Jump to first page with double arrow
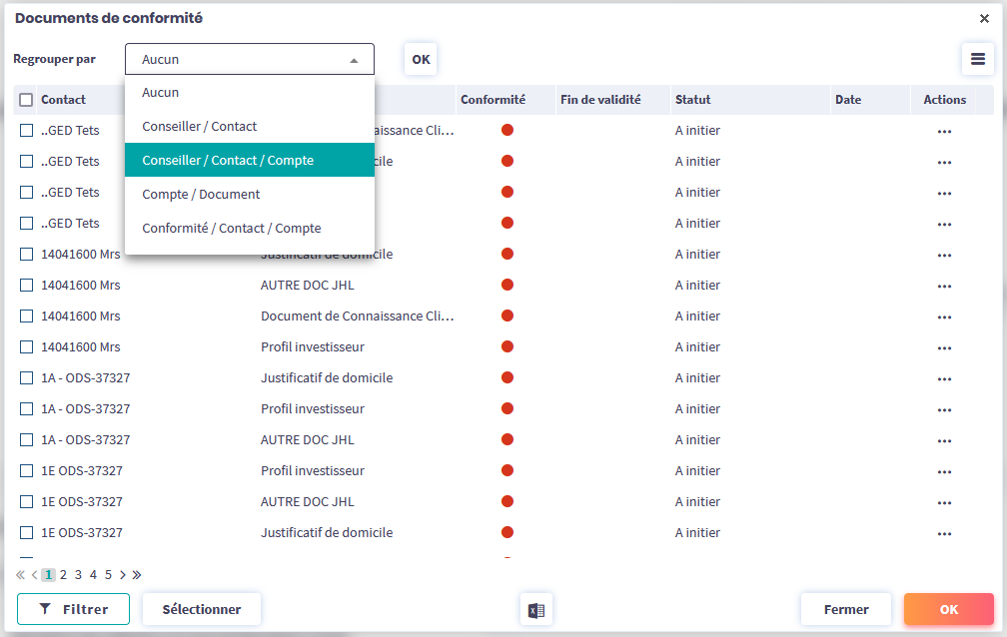 21,575
